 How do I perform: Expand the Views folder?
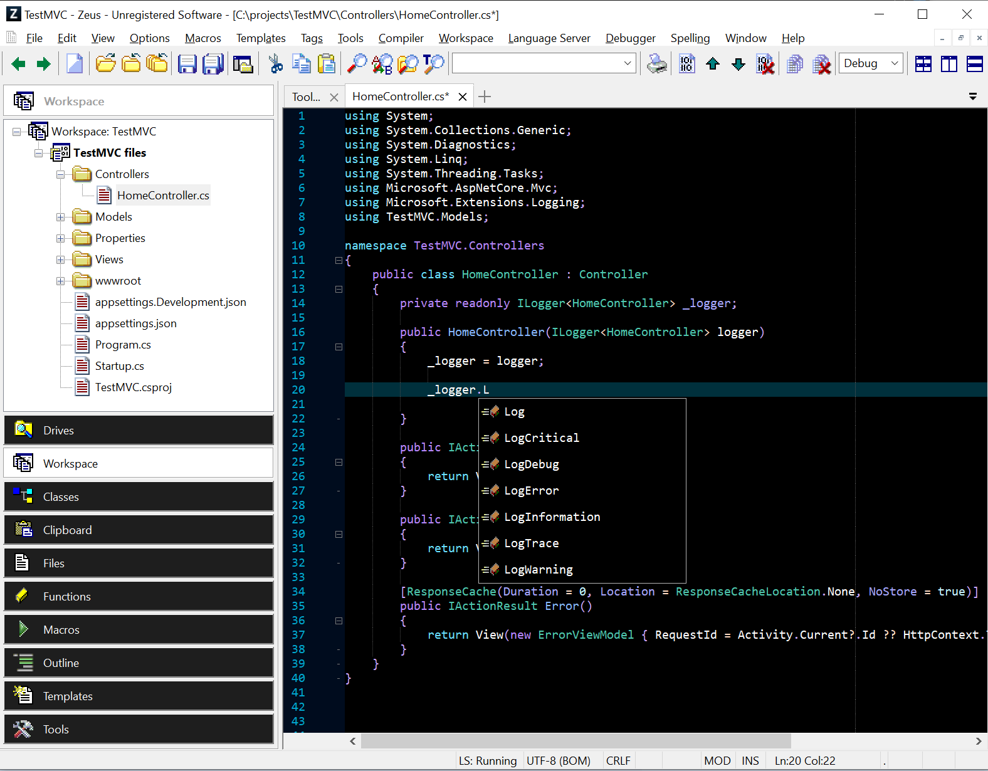coord(61,260)
